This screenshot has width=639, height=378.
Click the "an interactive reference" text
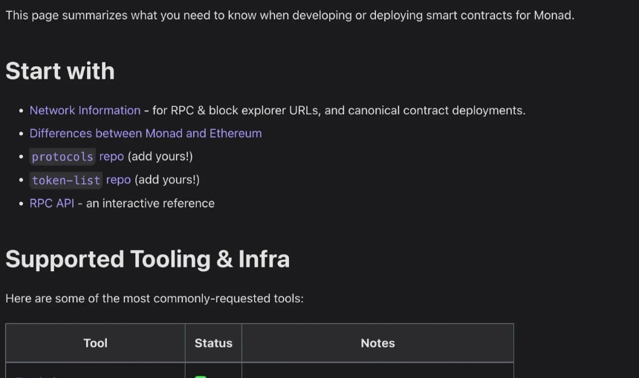coord(150,203)
